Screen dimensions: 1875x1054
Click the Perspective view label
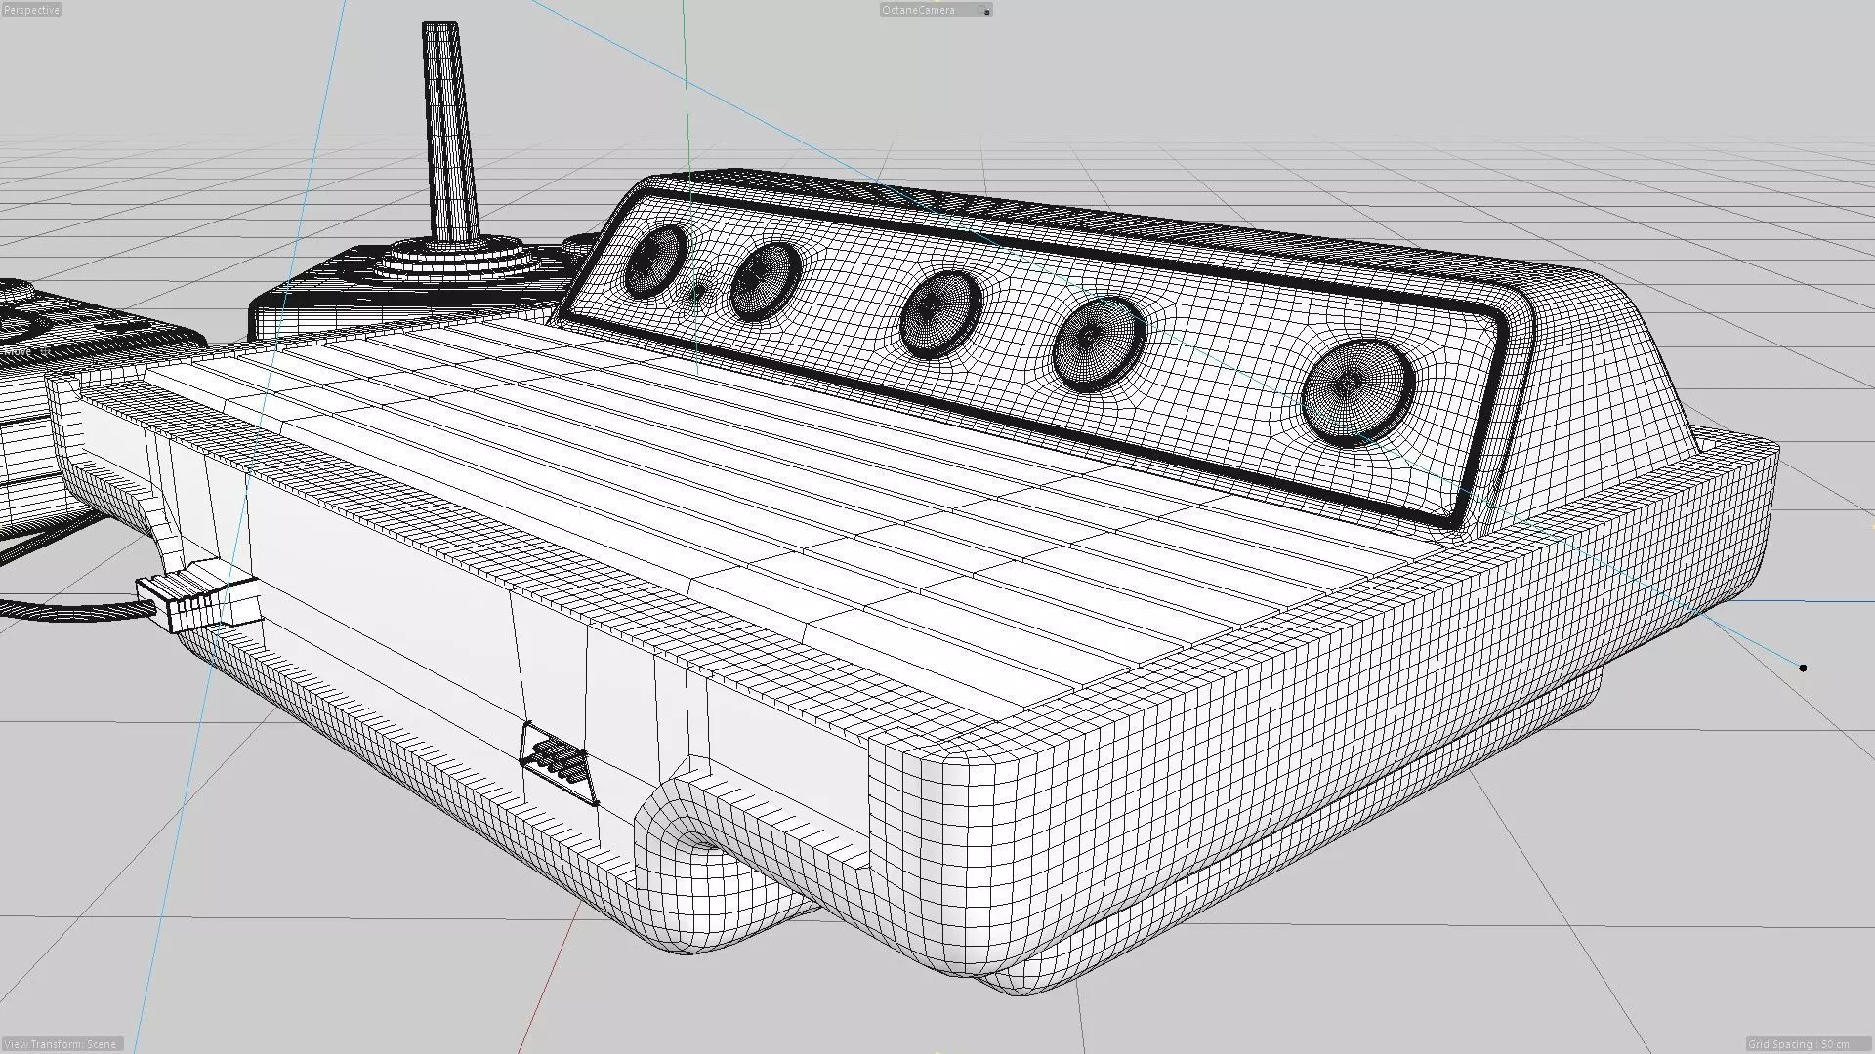point(31,10)
